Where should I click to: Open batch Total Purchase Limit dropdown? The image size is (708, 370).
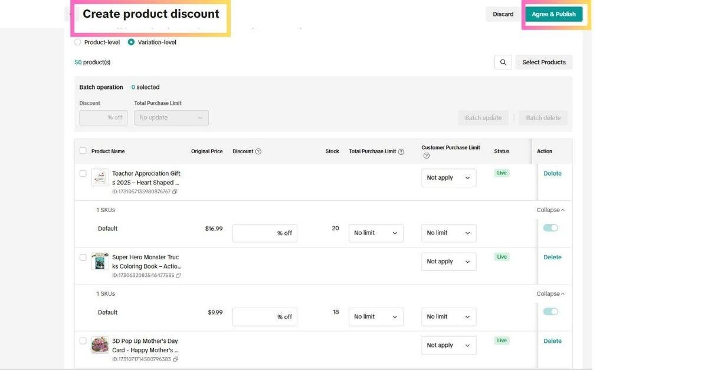(x=171, y=117)
